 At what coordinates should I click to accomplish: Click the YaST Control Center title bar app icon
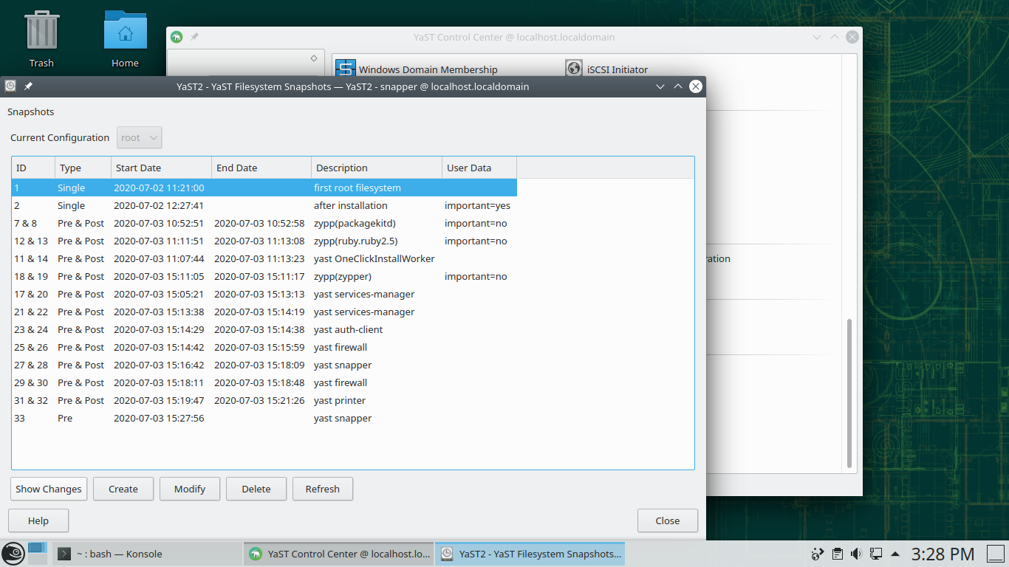176,37
